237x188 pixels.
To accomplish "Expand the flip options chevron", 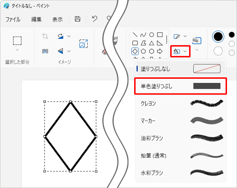I will tap(69, 51).
